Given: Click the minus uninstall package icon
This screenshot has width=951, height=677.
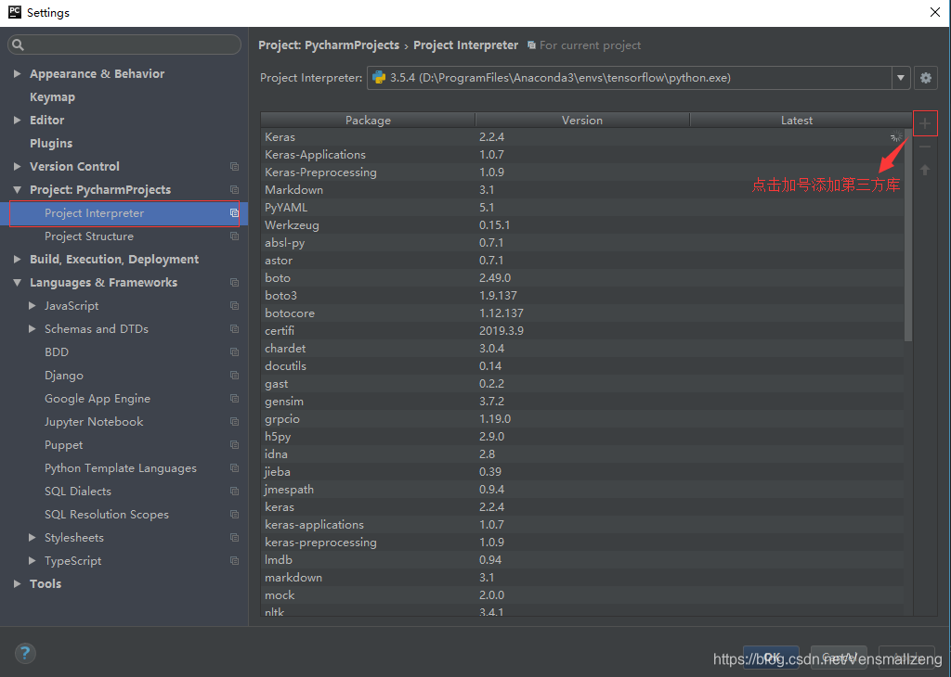Looking at the screenshot, I should point(924,147).
